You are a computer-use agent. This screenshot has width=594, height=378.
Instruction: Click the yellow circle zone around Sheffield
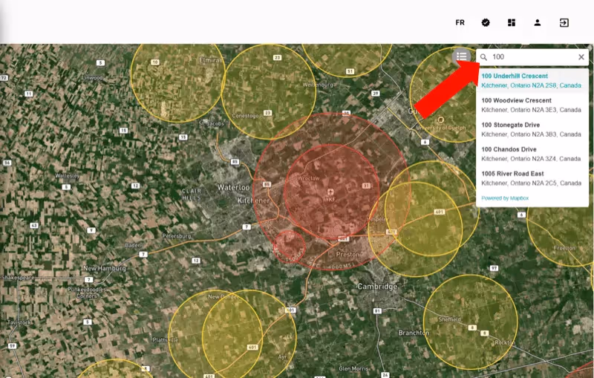(x=469, y=321)
